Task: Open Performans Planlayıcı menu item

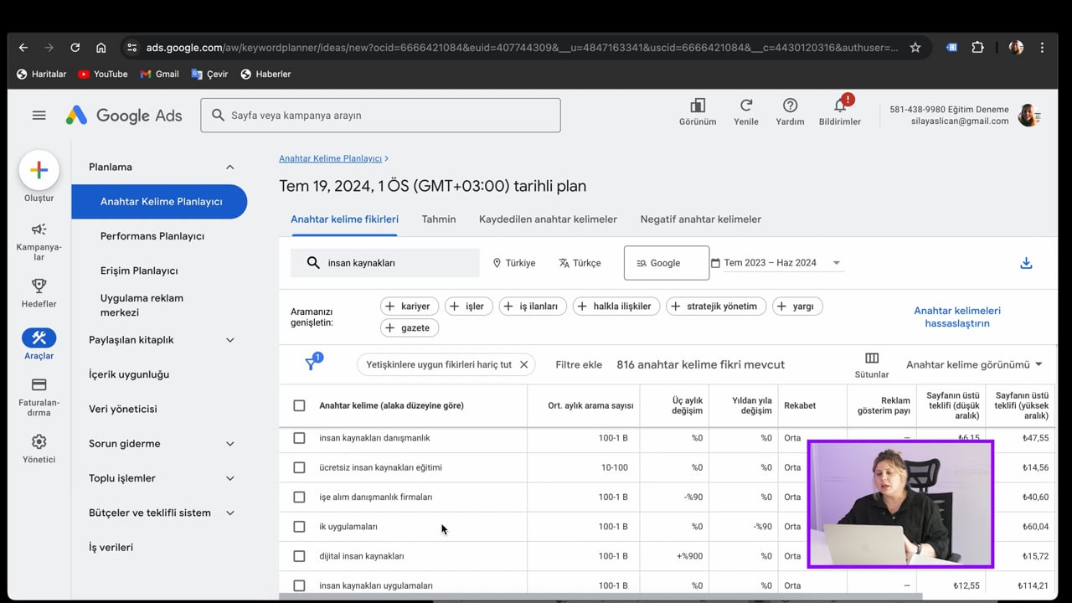Action: click(152, 236)
